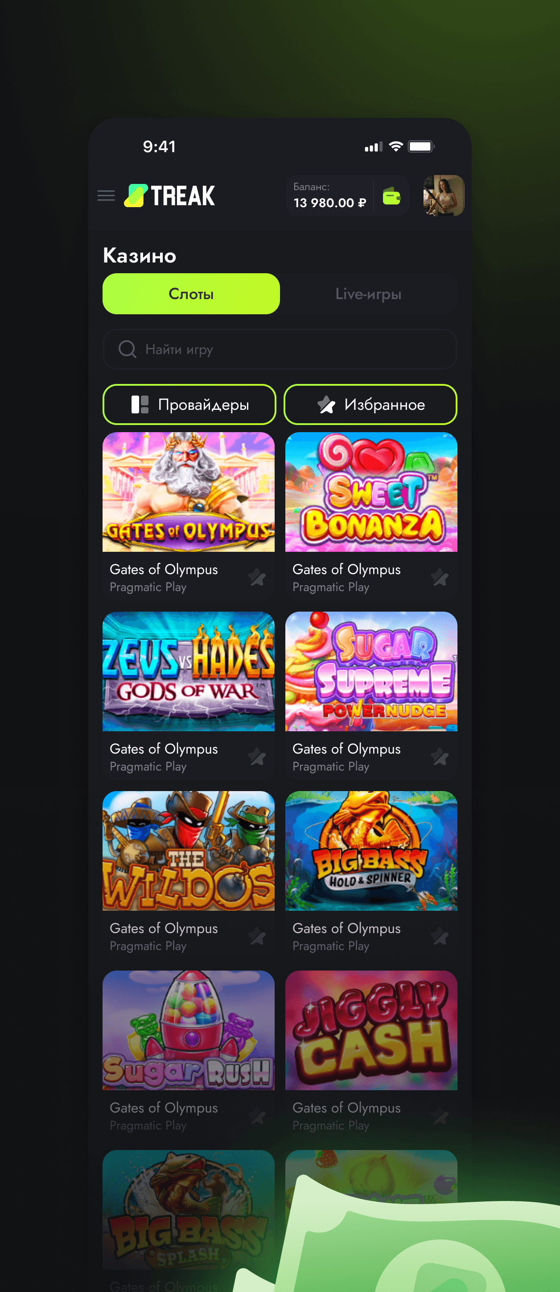Open the Sweet Bonanza game cover
The height and width of the screenshot is (1292, 560).
coord(371,492)
